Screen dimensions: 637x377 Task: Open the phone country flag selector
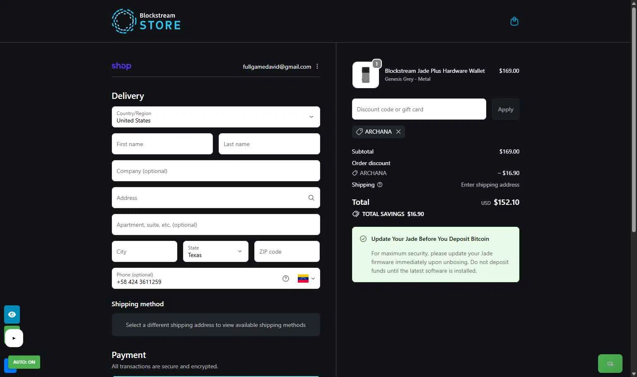click(306, 279)
